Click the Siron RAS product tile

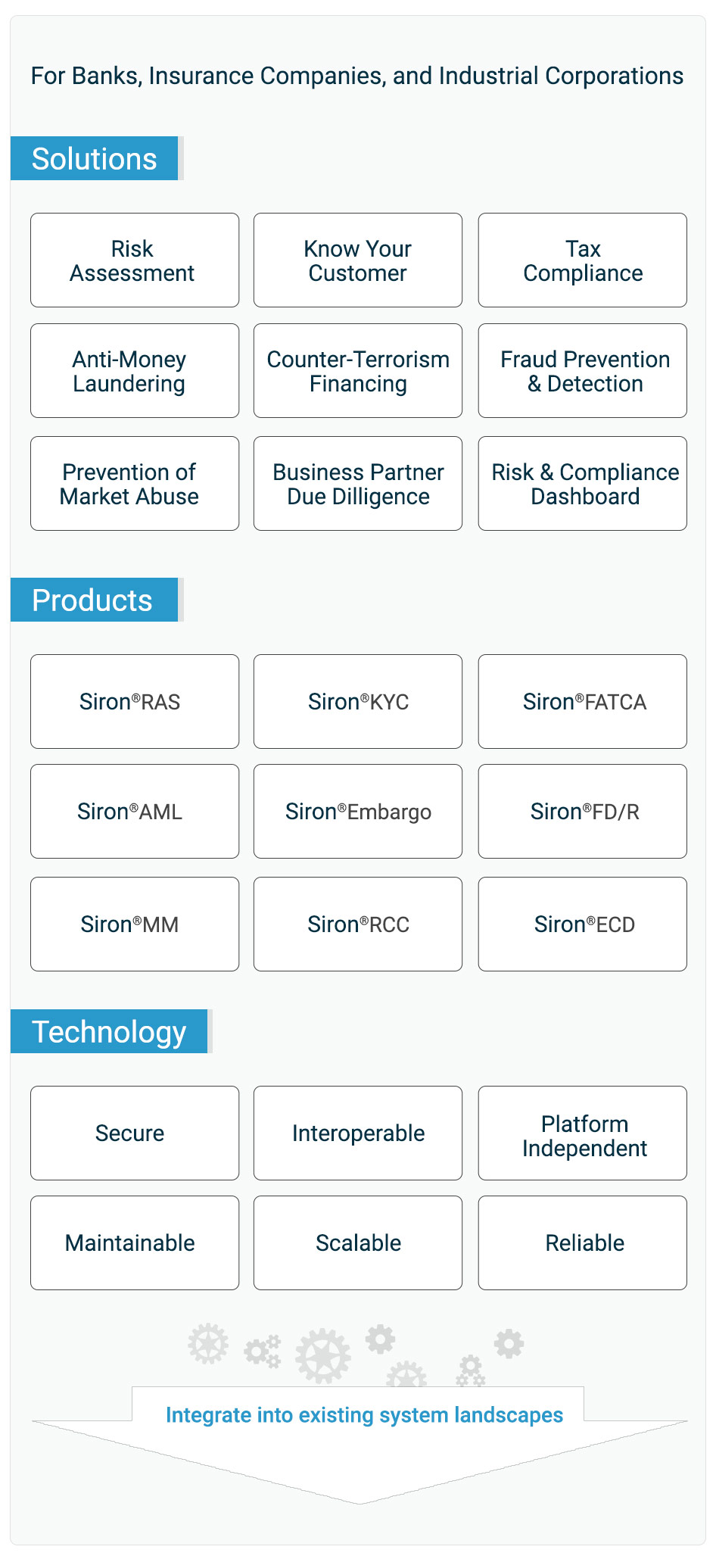135,701
